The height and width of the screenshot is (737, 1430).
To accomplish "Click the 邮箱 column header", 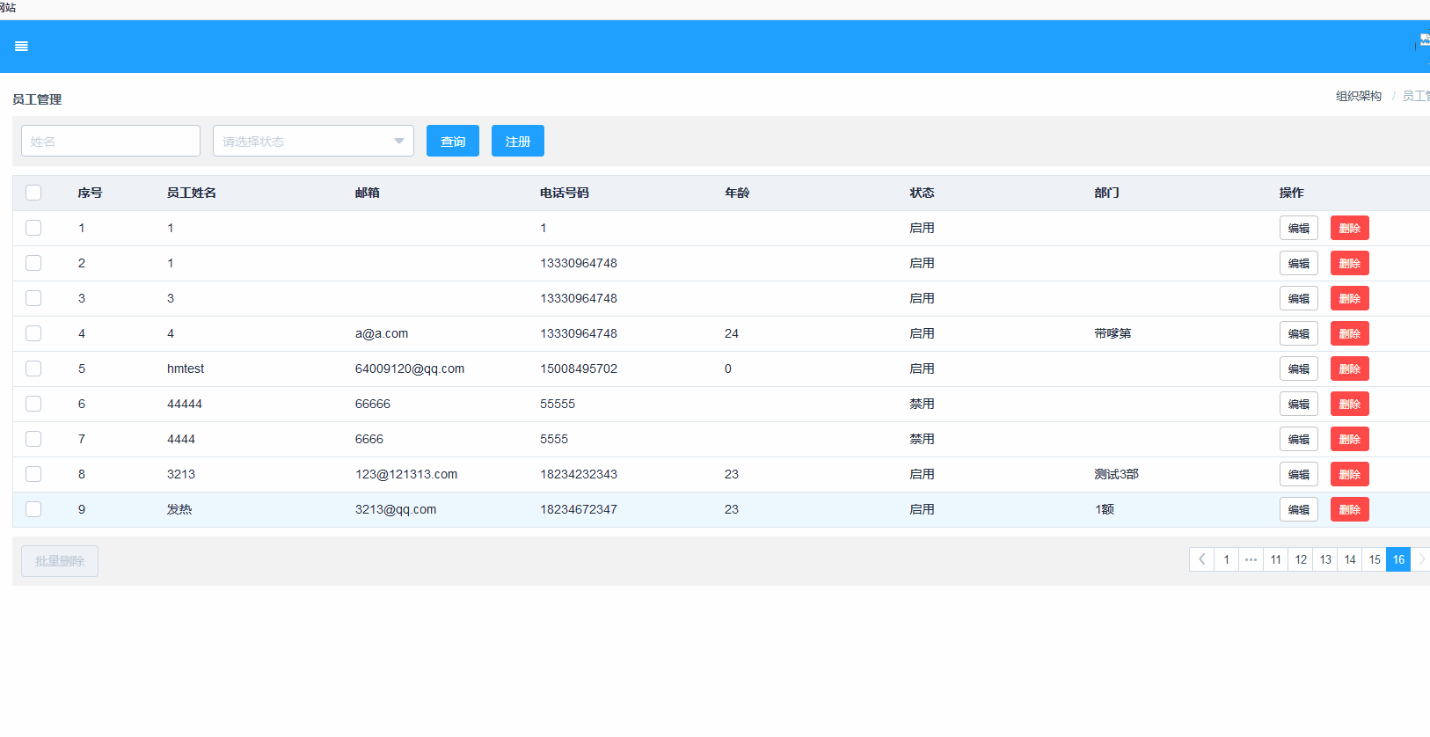I will (368, 193).
